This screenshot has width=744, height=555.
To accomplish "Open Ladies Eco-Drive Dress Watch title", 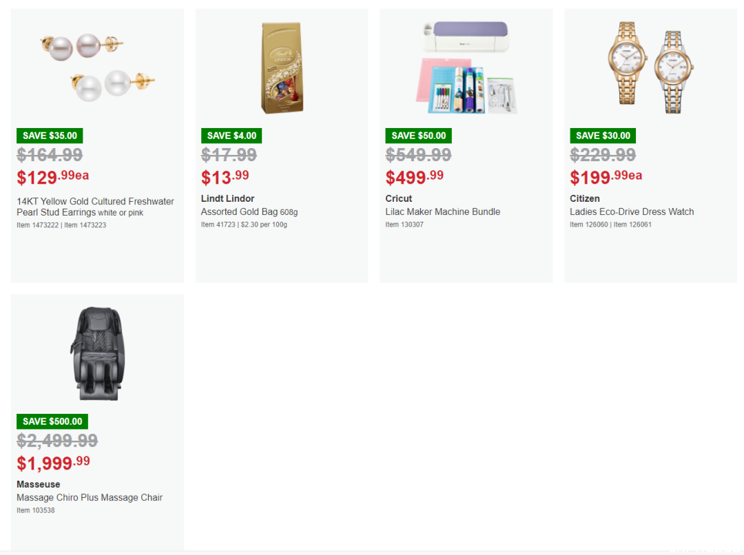I will [632, 211].
